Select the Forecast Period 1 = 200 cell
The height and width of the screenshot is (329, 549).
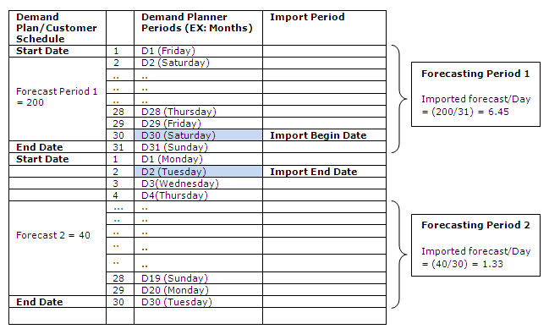click(x=58, y=99)
